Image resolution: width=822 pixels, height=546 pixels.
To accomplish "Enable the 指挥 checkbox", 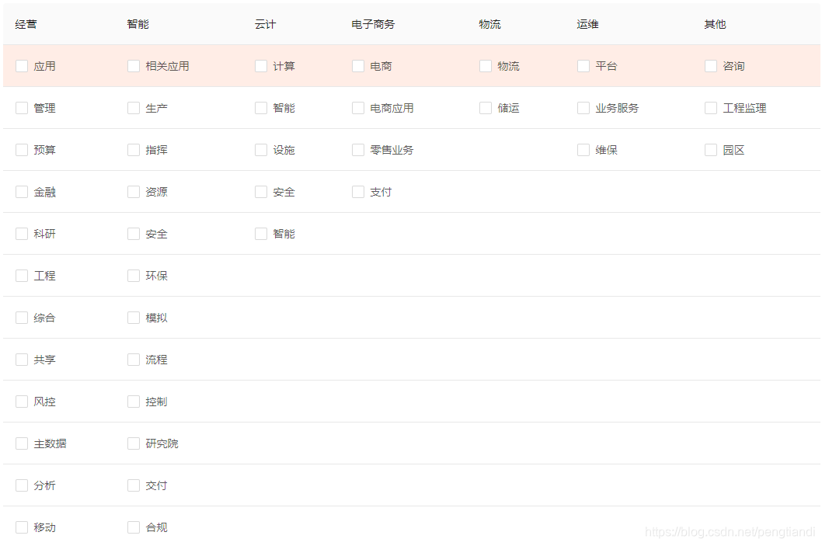I will [134, 150].
